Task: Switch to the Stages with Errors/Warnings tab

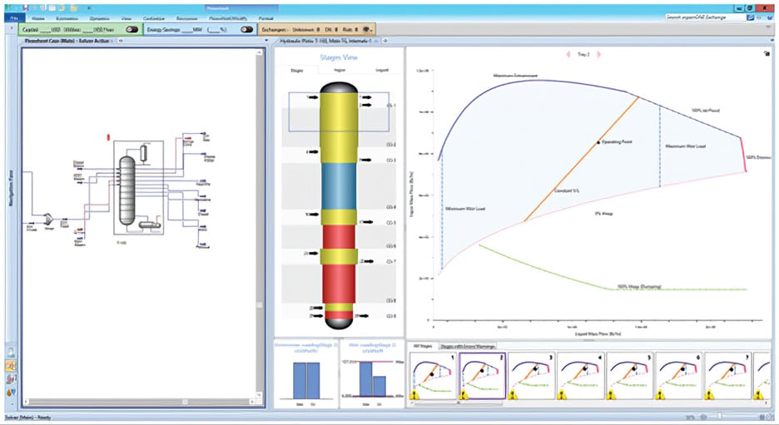Action: click(469, 345)
